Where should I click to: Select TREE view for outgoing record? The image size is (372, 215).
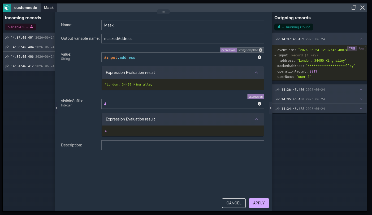[352, 48]
